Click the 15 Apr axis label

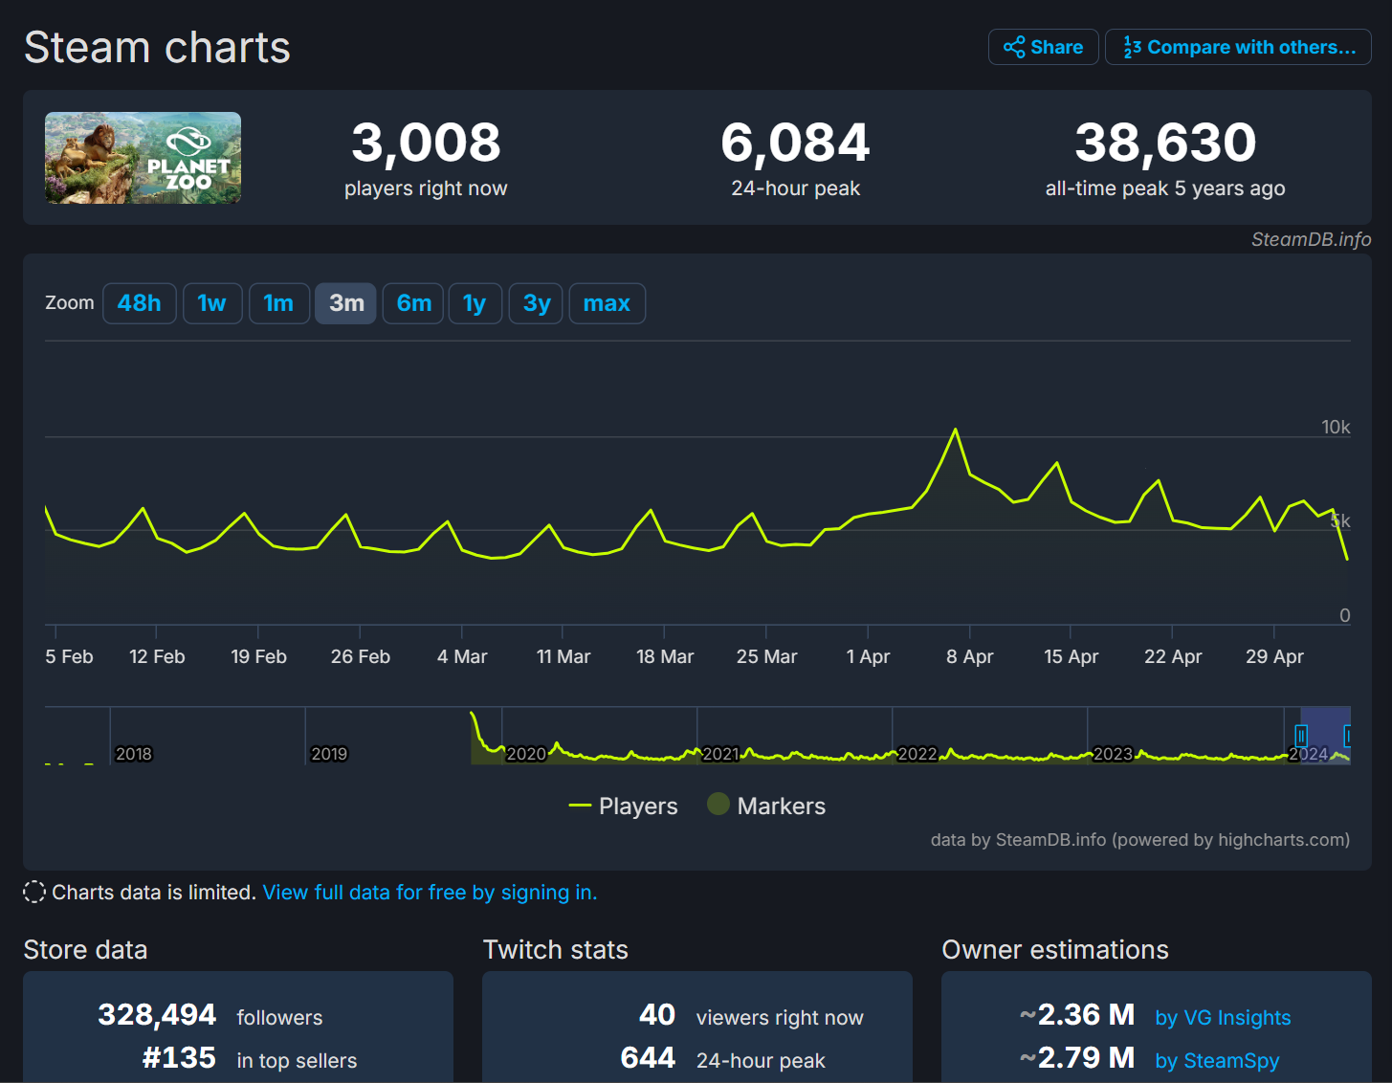(1071, 656)
